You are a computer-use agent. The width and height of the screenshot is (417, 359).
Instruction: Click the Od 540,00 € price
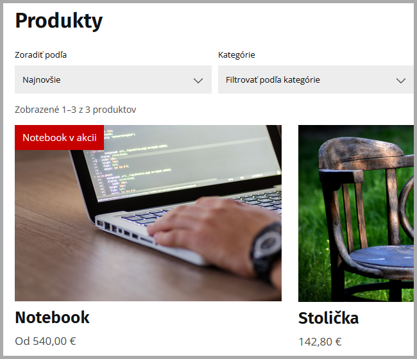(x=46, y=341)
